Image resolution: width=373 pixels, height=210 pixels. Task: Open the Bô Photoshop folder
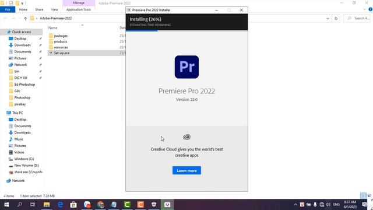tap(24, 85)
